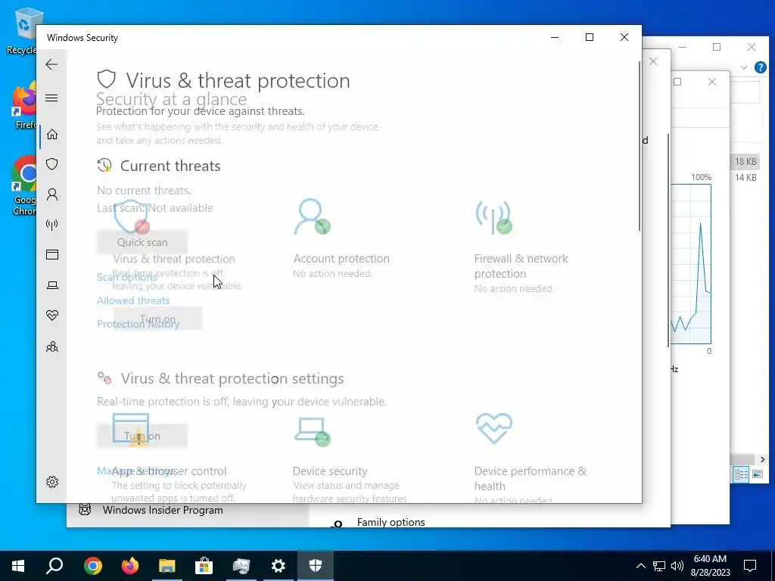The height and width of the screenshot is (581, 775).
Task: Maximize the Windows Security window
Action: pyautogui.click(x=589, y=38)
